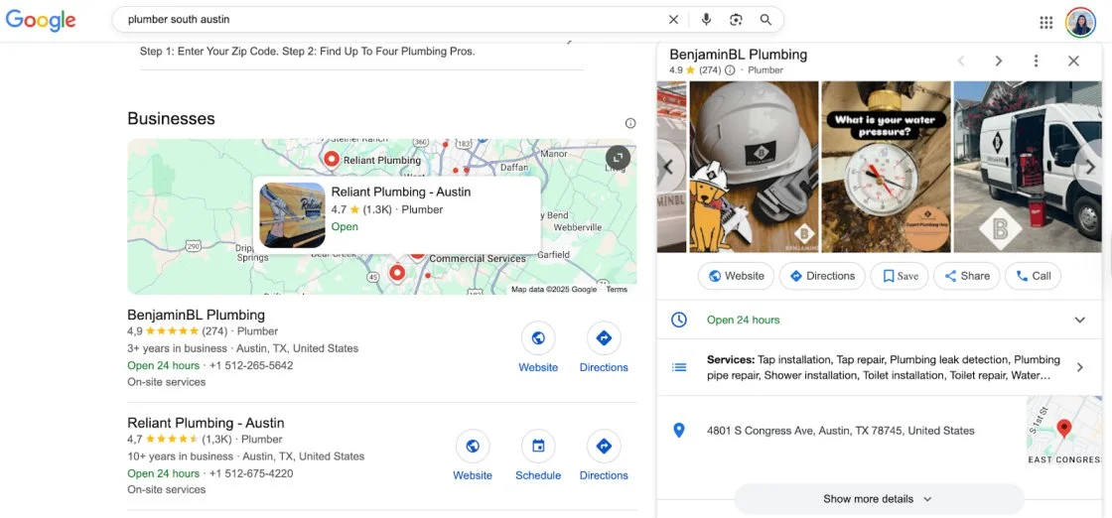Viewport: 1112px width, 518px height.
Task: Click the Website button in side panel
Action: coord(736,276)
